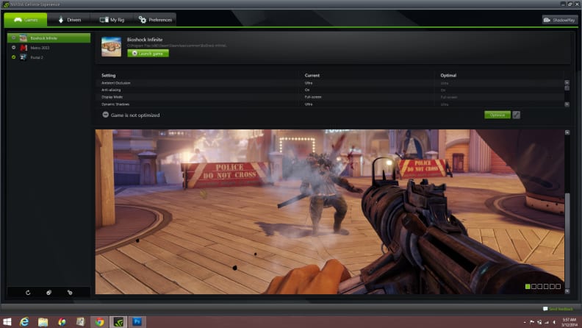Click the Current column header
Screen dimensions: 582x328
click(312, 76)
